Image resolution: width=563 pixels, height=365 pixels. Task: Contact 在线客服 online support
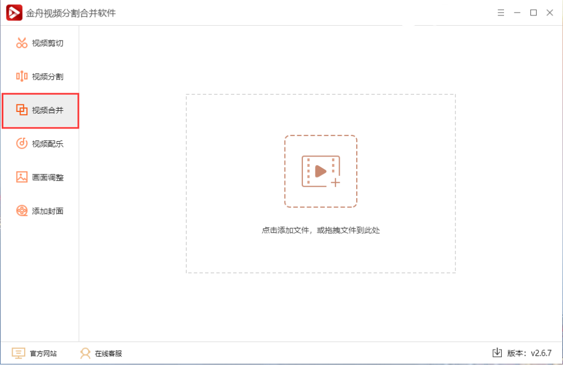click(107, 353)
